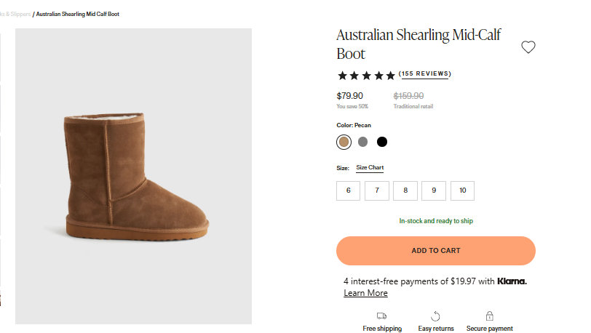Click the secure payment lock icon
The image size is (591, 333).
coord(489,316)
